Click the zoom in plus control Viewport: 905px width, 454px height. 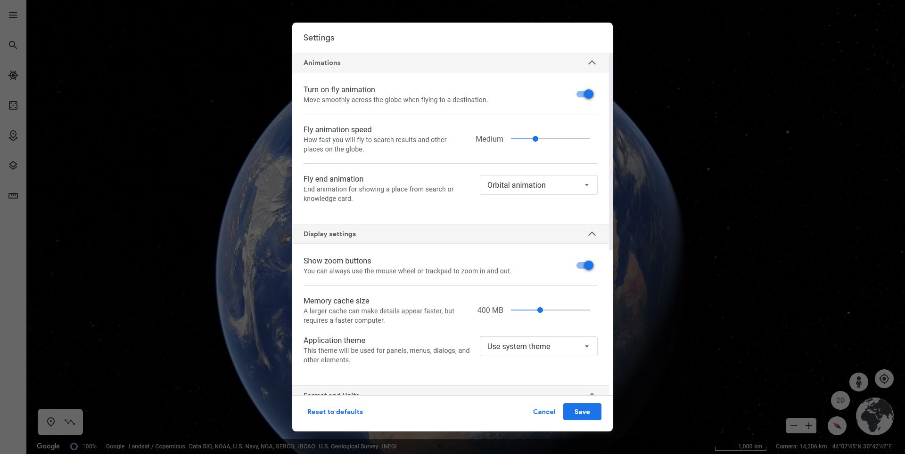(x=809, y=426)
